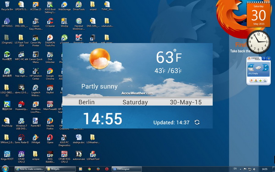Toggle the volume speaker icon in tray
Screen dimensions: 275x172
pyautogui.click(x=254, y=169)
